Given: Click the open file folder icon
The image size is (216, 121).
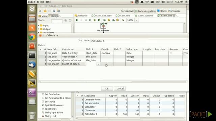Looking at the screenshot, I should pos(45,11).
